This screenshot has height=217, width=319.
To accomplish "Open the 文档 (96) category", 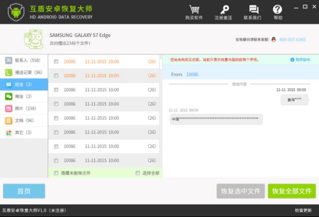I will point(24,121).
